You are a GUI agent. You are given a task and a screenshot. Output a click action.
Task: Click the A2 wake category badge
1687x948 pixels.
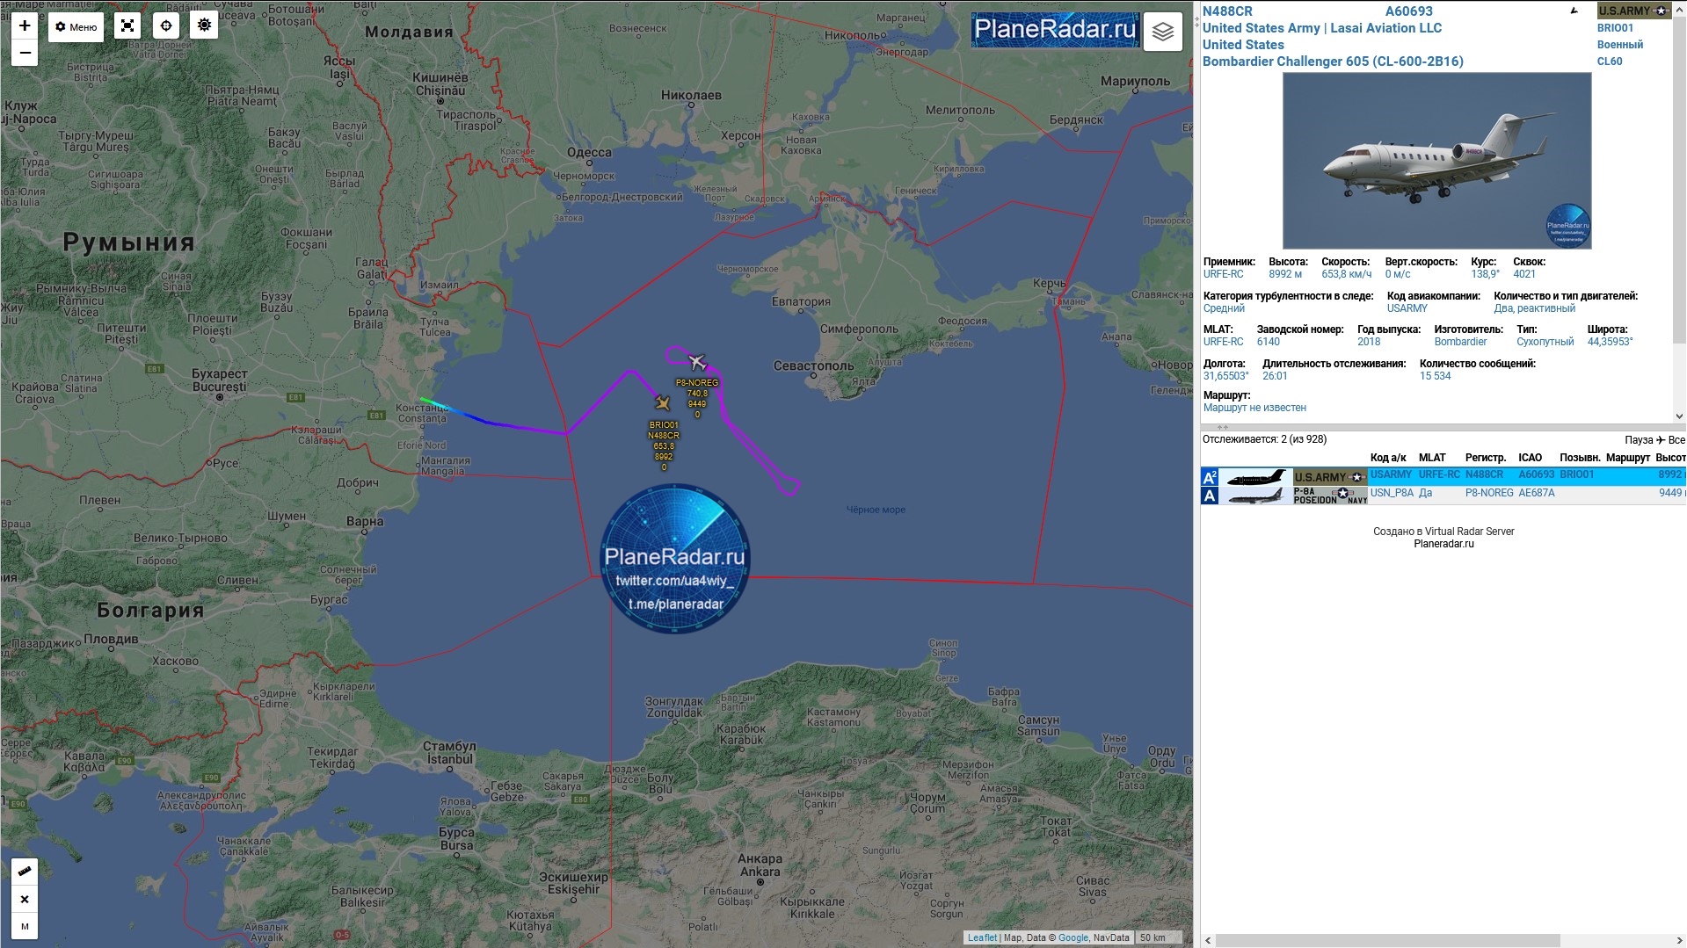[x=1210, y=477]
